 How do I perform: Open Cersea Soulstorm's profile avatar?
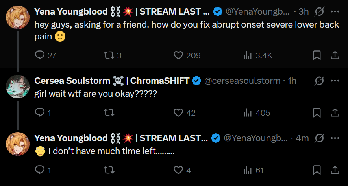point(18,86)
